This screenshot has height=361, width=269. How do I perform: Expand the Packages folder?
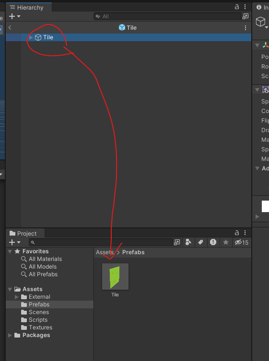pos(10,335)
